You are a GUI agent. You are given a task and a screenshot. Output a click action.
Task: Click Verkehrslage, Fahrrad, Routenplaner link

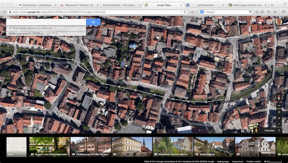32,28
